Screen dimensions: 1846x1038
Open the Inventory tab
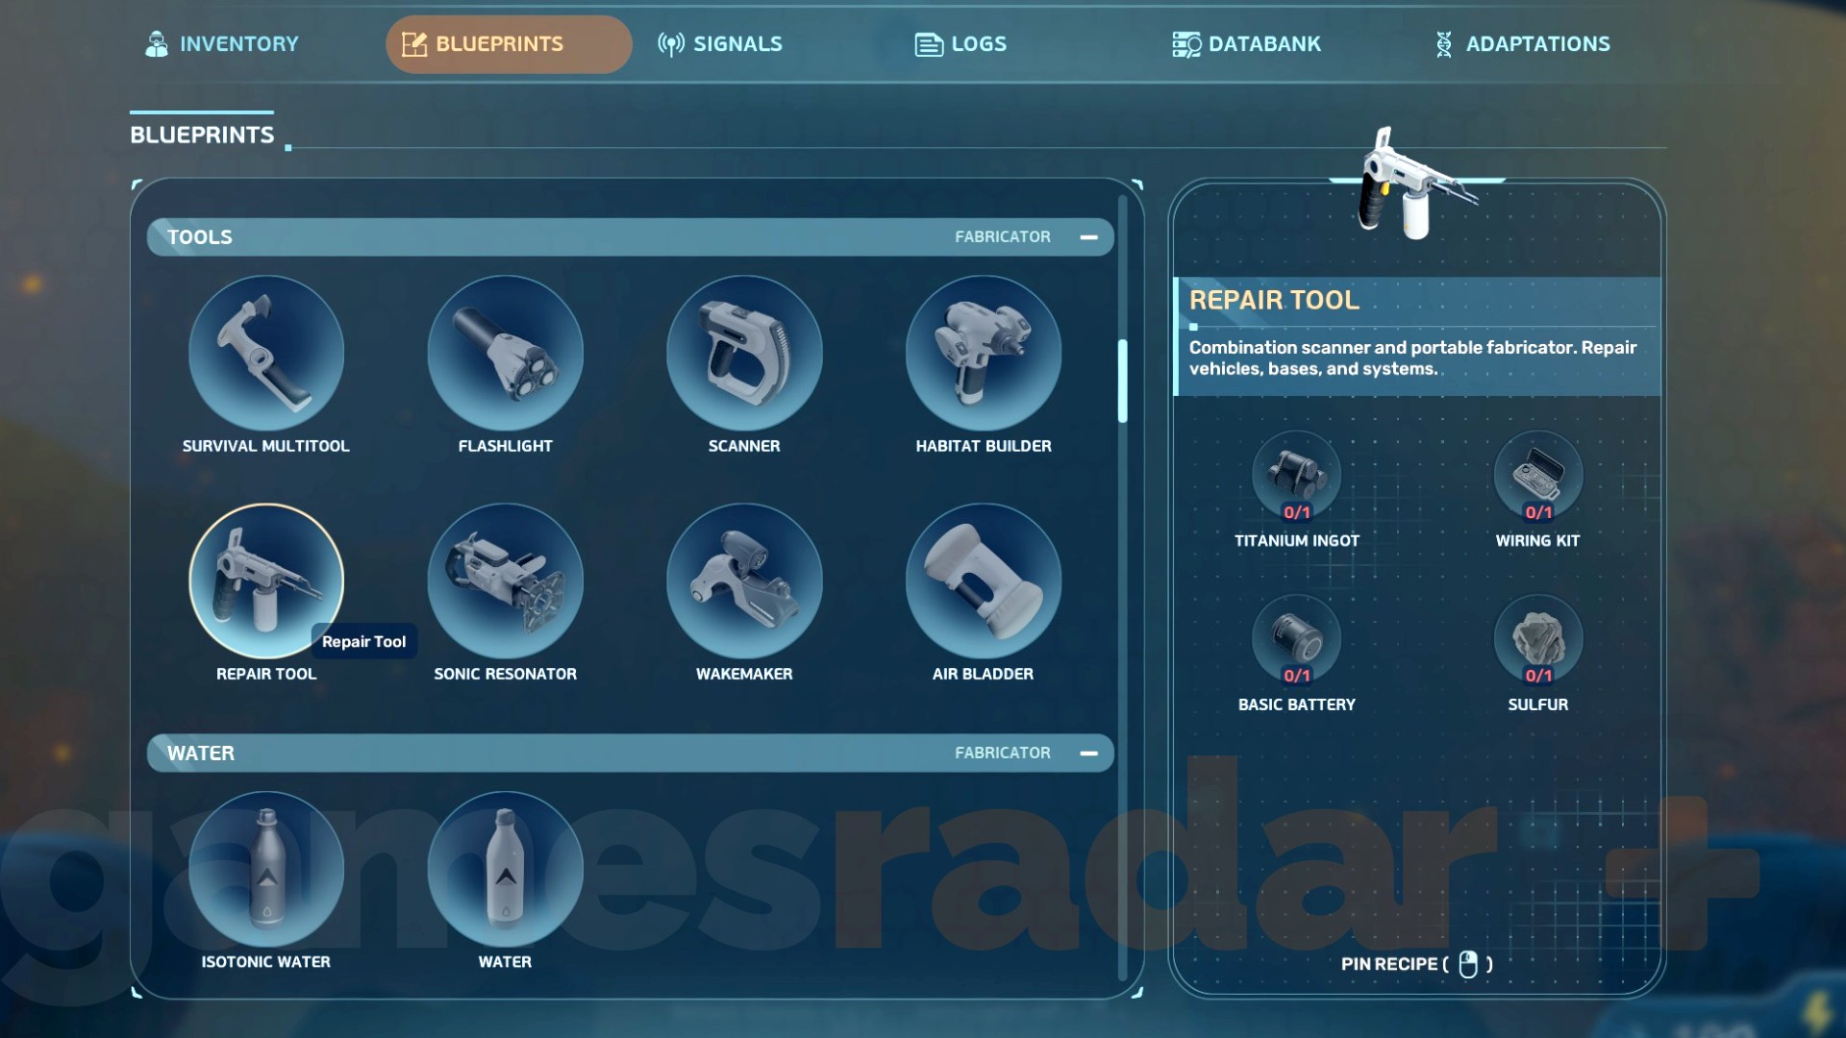[x=221, y=44]
